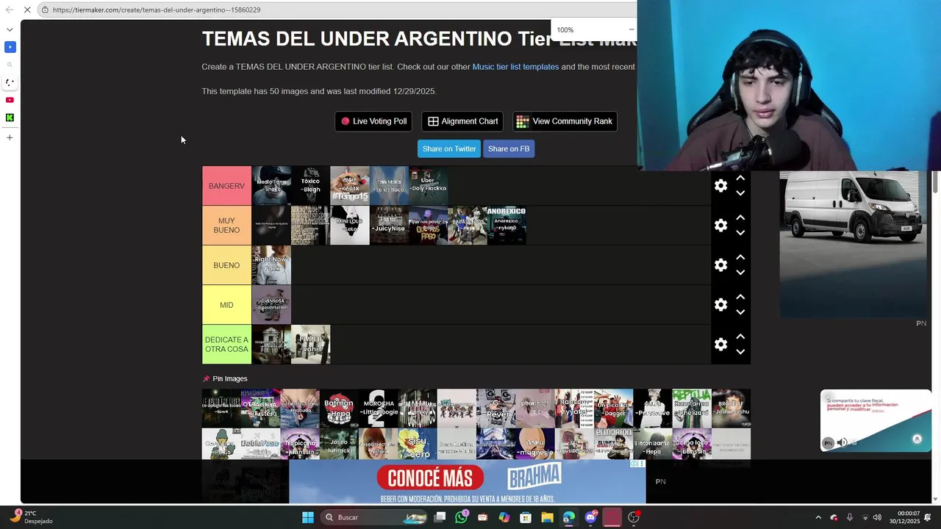Select Sintonizame - Hepa image in pool
Viewport: 941px width, 529px height.
click(x=653, y=444)
